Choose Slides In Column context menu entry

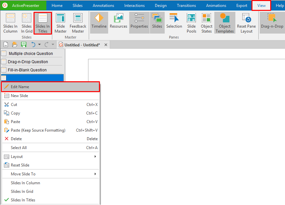(x=51, y=183)
